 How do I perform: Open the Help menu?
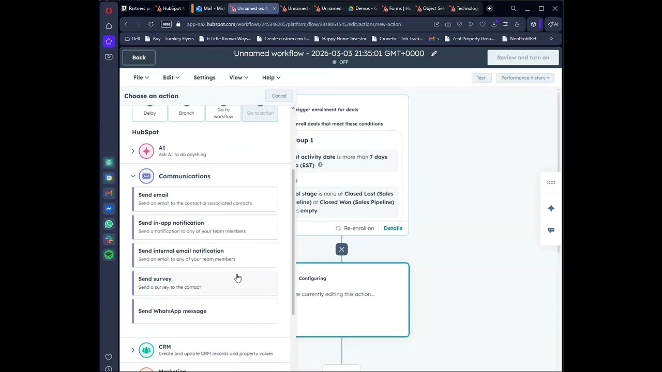coord(271,78)
